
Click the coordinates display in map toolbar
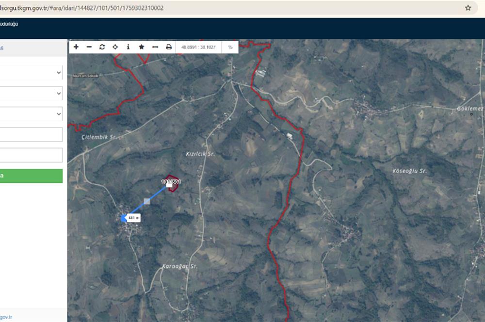coord(198,47)
